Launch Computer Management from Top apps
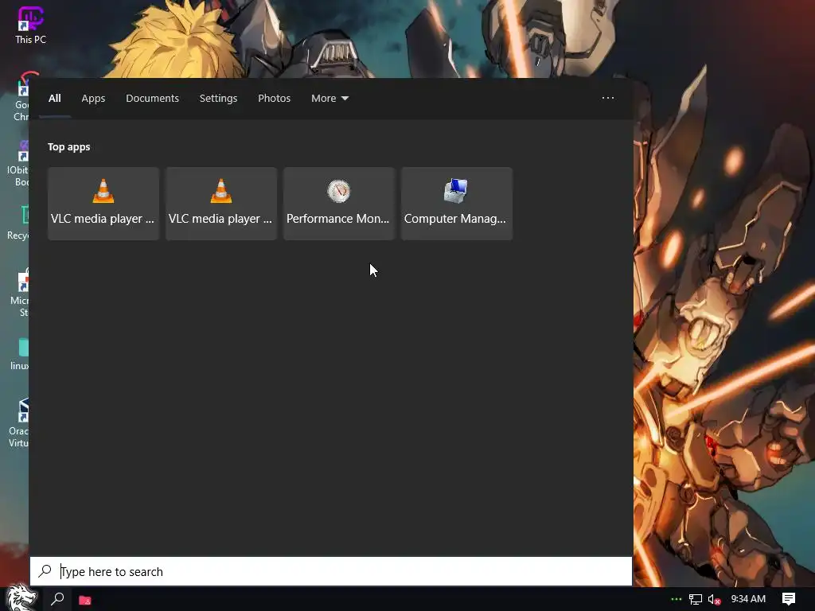The width and height of the screenshot is (815, 611). 456,203
